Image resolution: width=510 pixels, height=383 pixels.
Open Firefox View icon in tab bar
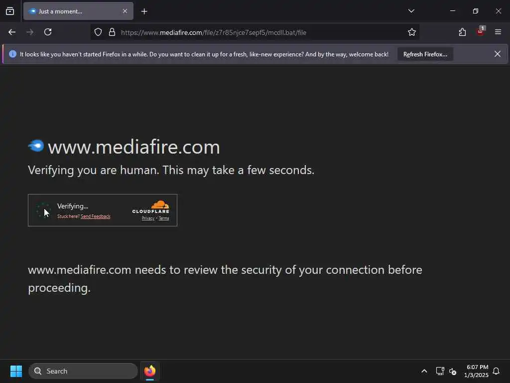click(10, 11)
